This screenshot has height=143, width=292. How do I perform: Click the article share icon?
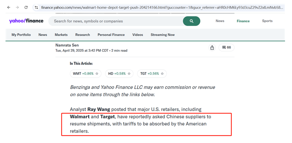tap(212, 47)
